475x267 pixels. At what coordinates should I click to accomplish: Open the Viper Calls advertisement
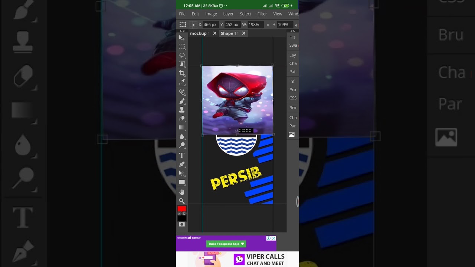(x=237, y=259)
